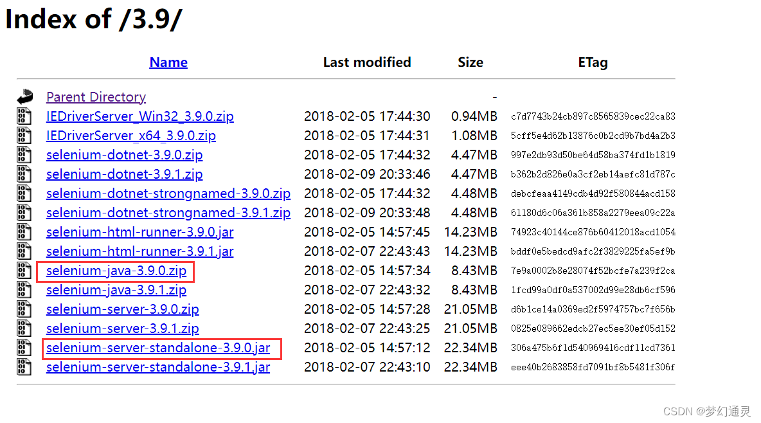Click the ETag 5cff5e4d62b13876c0b2cd9b7bd4a2b3
Viewport: 761px width, 423px height.
(x=593, y=136)
